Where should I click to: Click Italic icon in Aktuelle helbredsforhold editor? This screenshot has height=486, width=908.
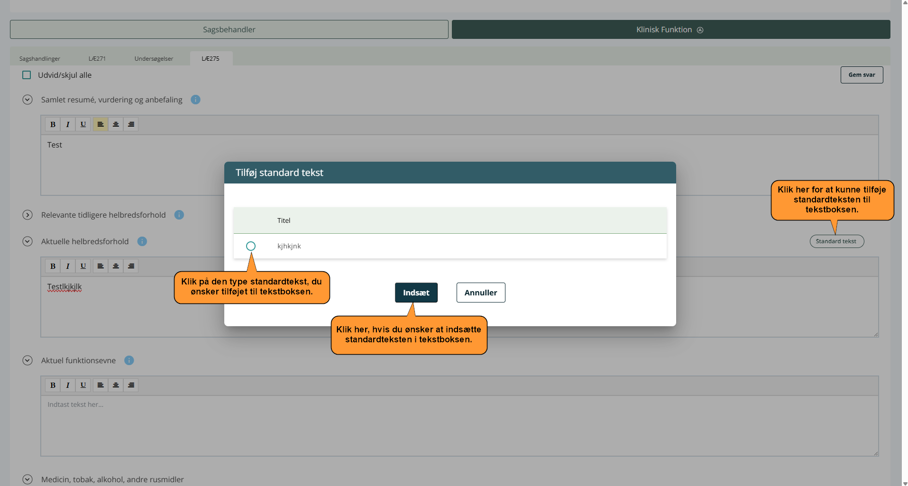click(68, 266)
